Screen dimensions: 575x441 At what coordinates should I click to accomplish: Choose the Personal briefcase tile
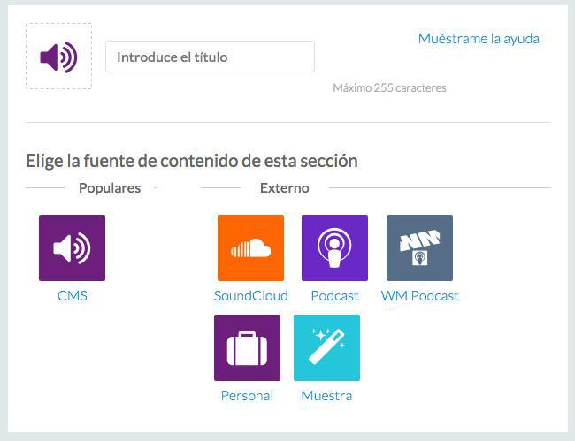coord(247,347)
